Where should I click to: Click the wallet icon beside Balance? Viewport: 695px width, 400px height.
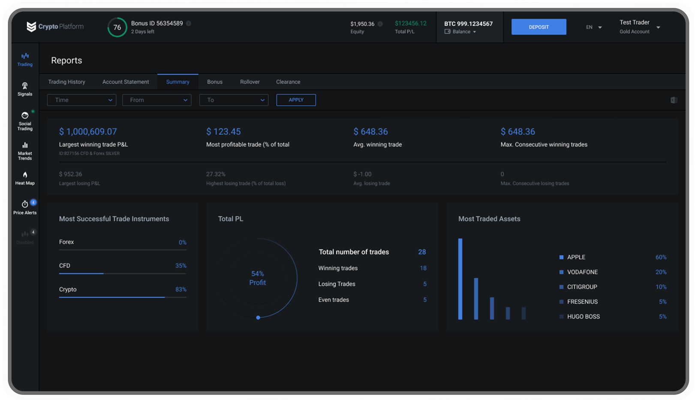(447, 32)
